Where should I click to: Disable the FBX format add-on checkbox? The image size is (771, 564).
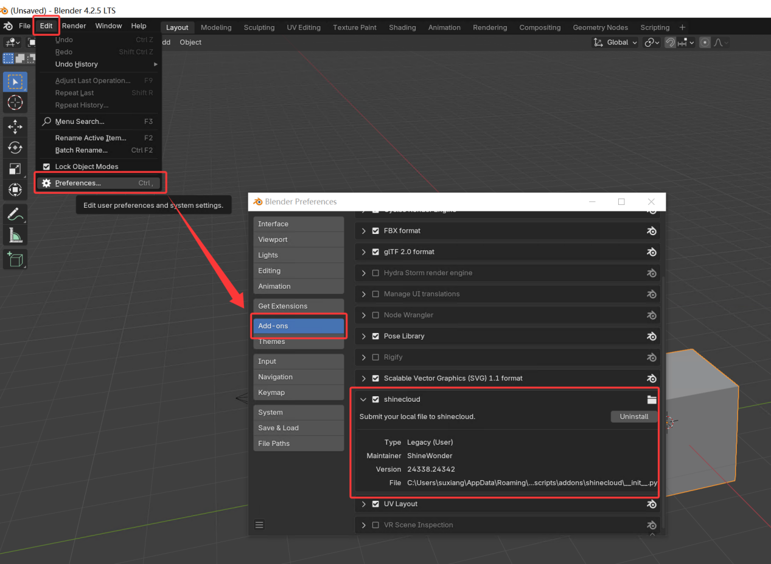375,231
